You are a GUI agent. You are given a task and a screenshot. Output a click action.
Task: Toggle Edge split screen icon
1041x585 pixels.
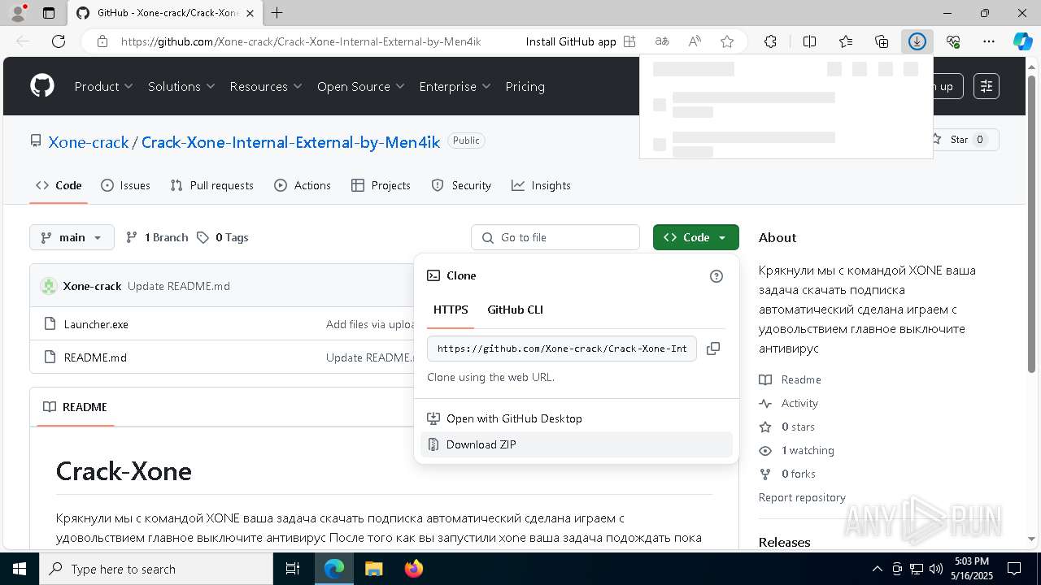(810, 41)
